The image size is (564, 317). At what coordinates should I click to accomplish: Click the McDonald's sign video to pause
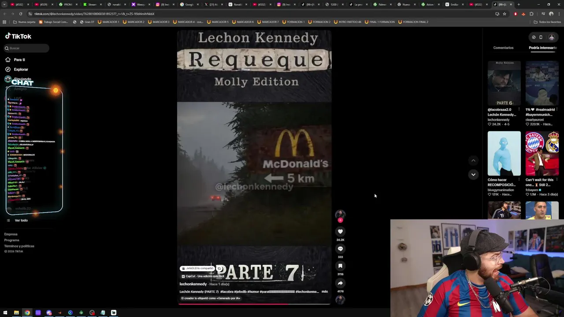pos(254,173)
